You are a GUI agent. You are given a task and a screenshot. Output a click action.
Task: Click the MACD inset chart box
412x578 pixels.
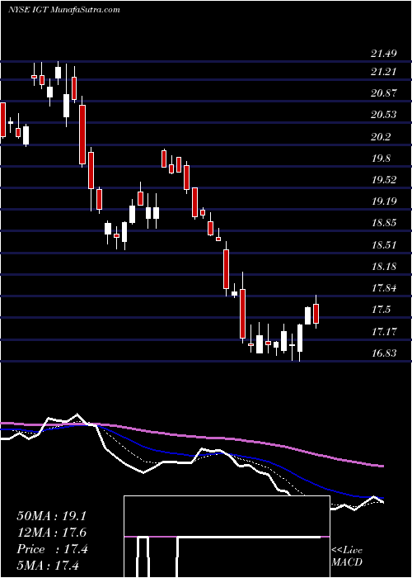coord(227,537)
